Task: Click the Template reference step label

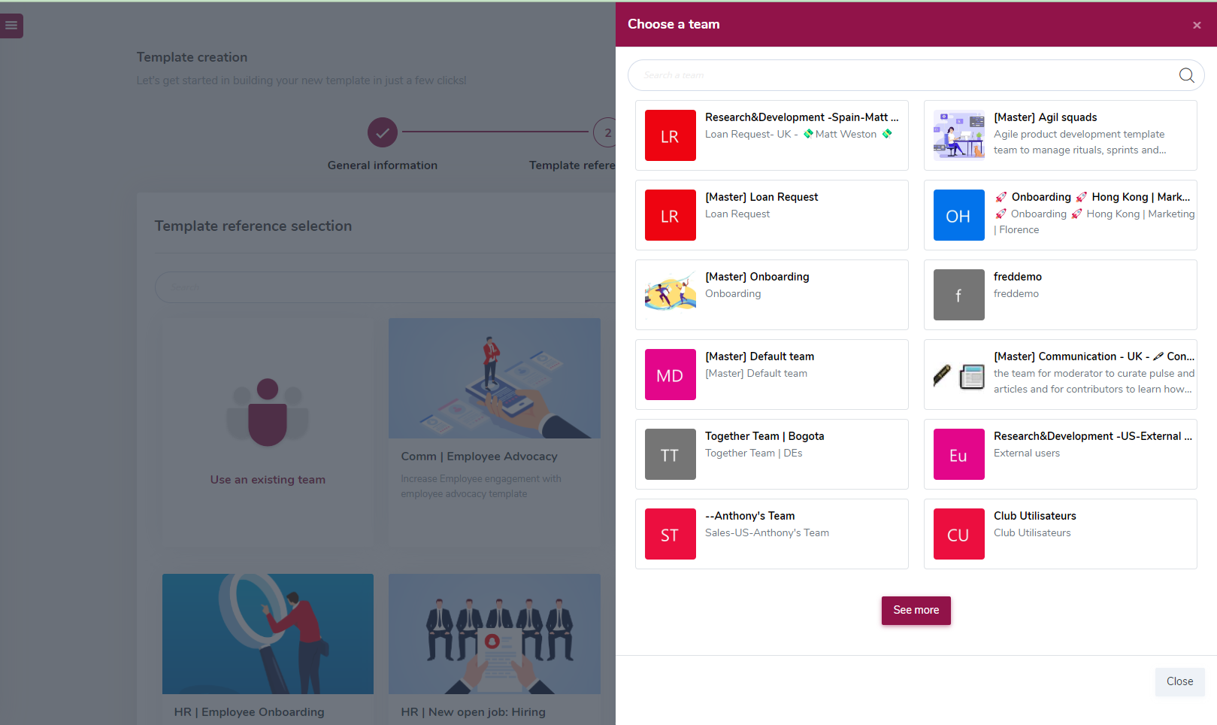Action: 572,165
